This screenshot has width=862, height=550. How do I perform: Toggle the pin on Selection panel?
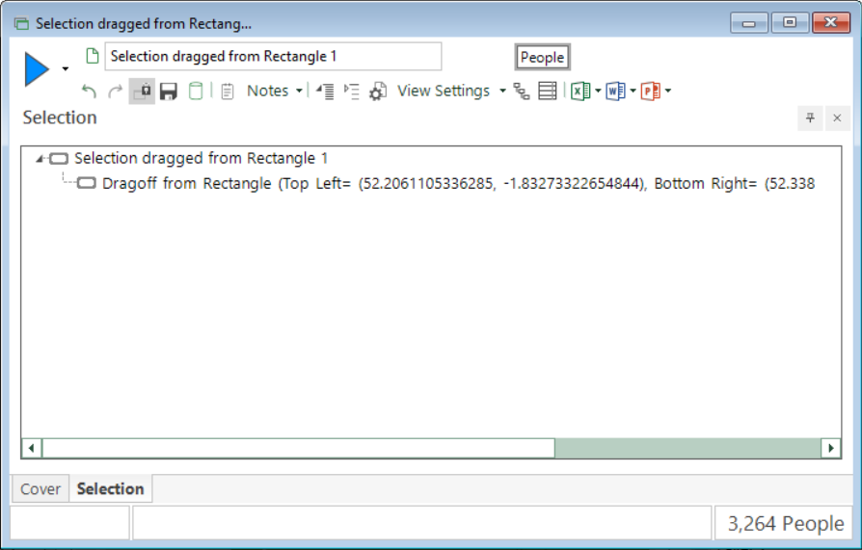(810, 118)
